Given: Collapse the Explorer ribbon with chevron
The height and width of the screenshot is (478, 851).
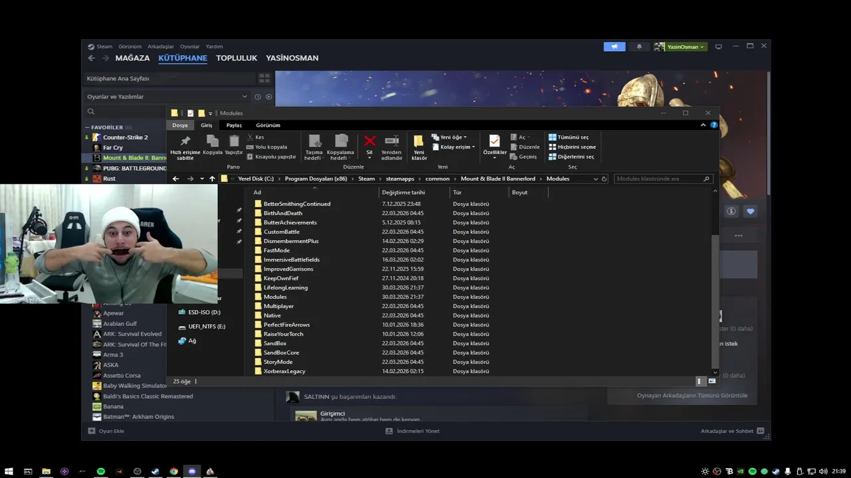Looking at the screenshot, I should coord(703,125).
